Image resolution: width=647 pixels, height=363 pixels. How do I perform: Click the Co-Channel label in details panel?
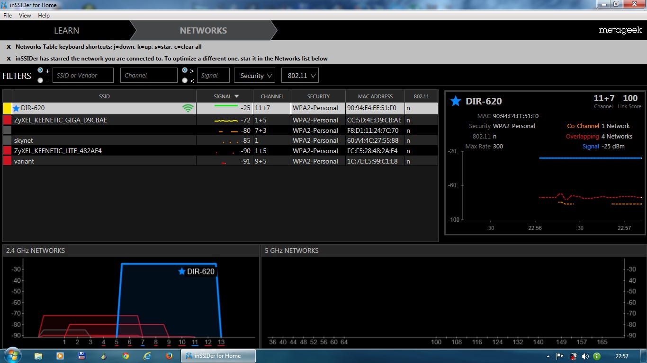click(x=583, y=126)
